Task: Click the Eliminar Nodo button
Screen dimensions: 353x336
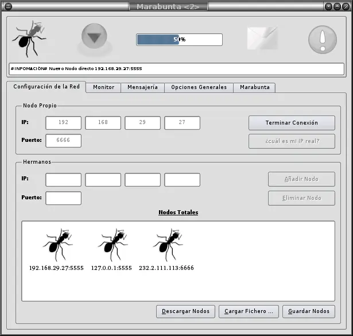Action: coord(301,198)
